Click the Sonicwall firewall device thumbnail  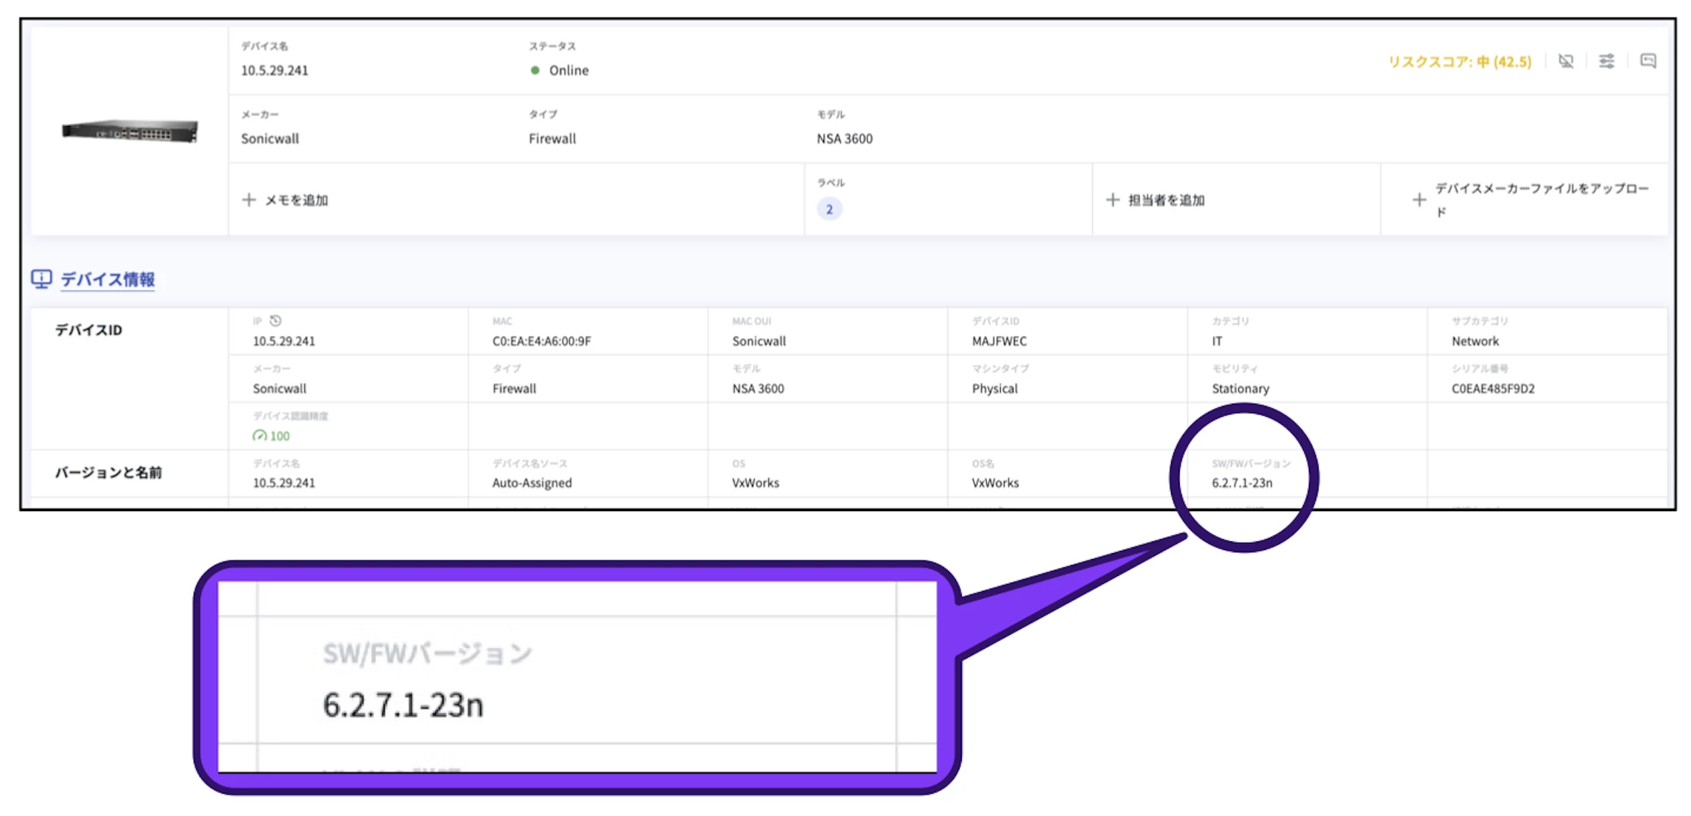tap(130, 132)
